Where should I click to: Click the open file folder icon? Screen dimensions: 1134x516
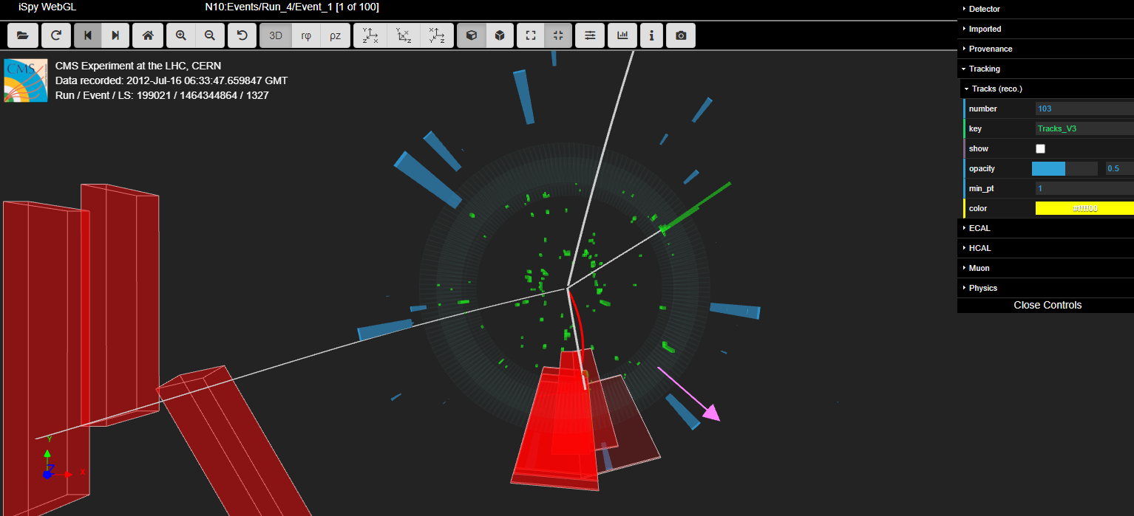(22, 35)
